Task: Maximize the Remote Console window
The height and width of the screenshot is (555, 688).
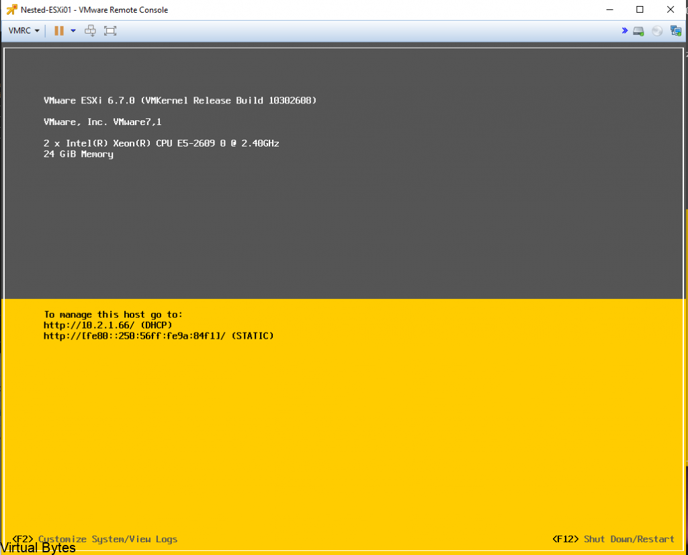Action: pos(640,9)
